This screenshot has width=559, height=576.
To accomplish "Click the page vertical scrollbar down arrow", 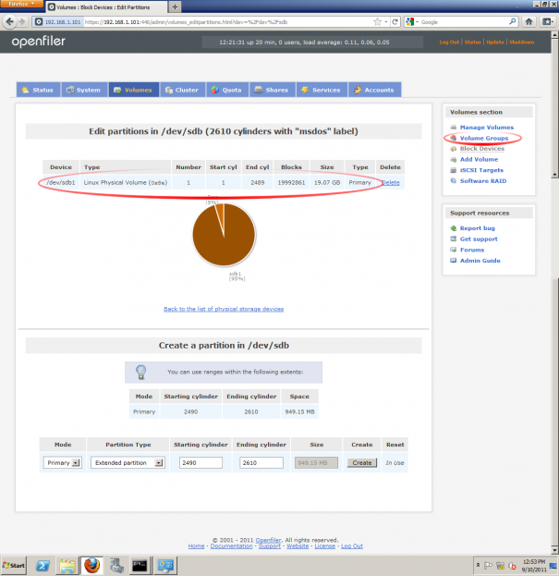I will [554, 550].
